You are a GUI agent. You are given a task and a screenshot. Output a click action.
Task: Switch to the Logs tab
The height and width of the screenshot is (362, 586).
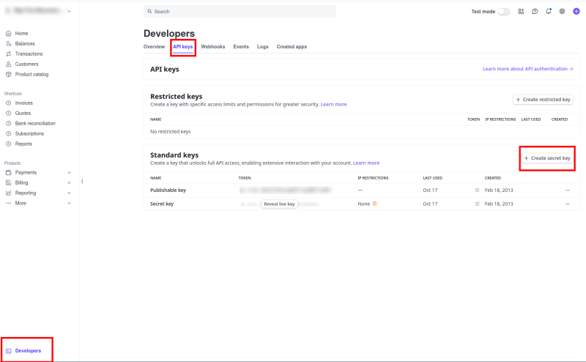coord(262,47)
